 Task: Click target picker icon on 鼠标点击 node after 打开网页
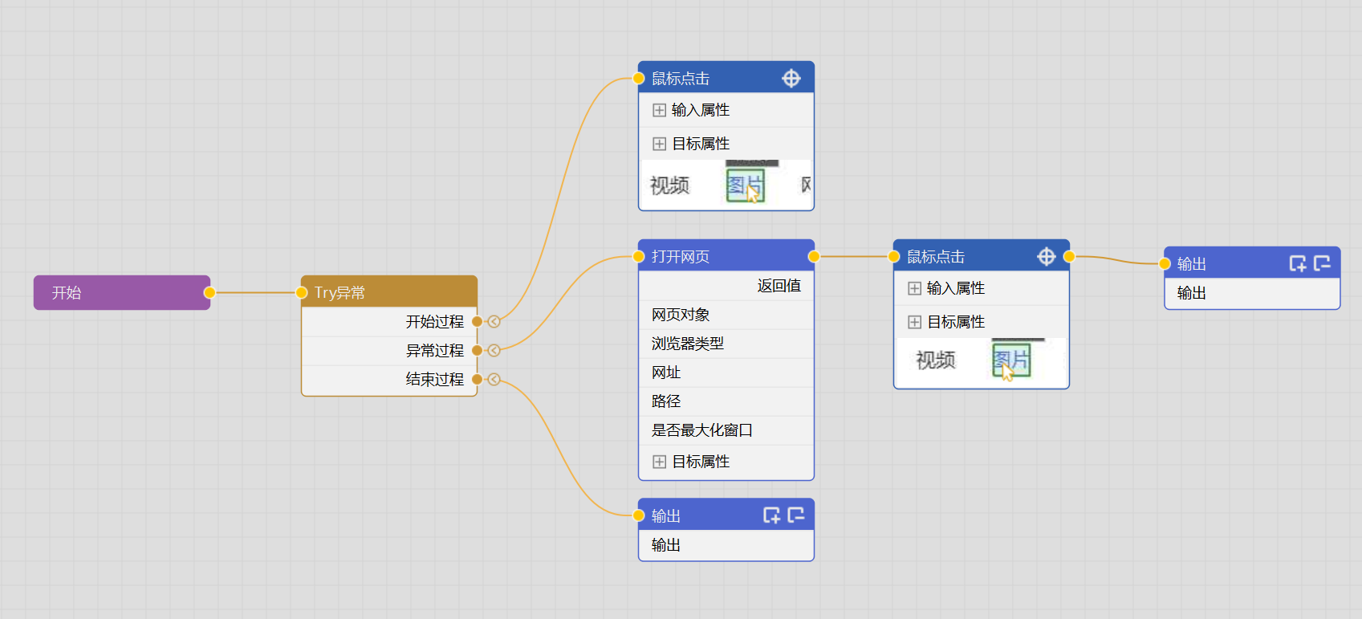tap(1047, 256)
